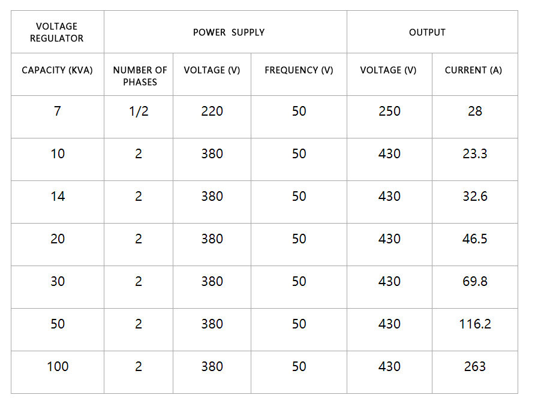
Task: Click the NUMBER OF PHASES column header
Action: [x=139, y=74]
